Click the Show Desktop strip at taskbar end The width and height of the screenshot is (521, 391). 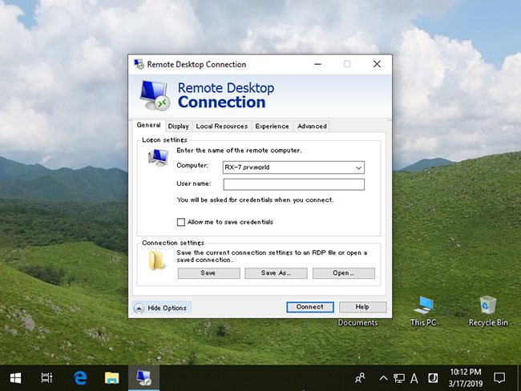point(519,378)
